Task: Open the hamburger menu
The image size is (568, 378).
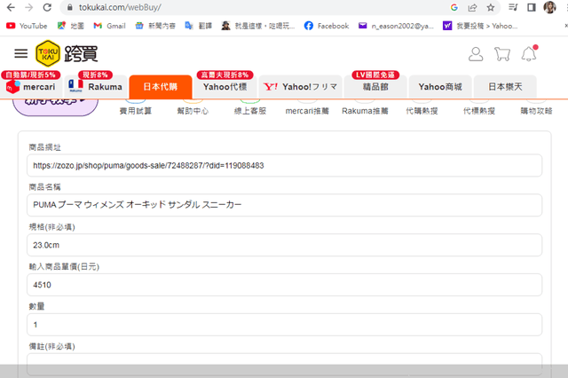Action: pyautogui.click(x=21, y=53)
